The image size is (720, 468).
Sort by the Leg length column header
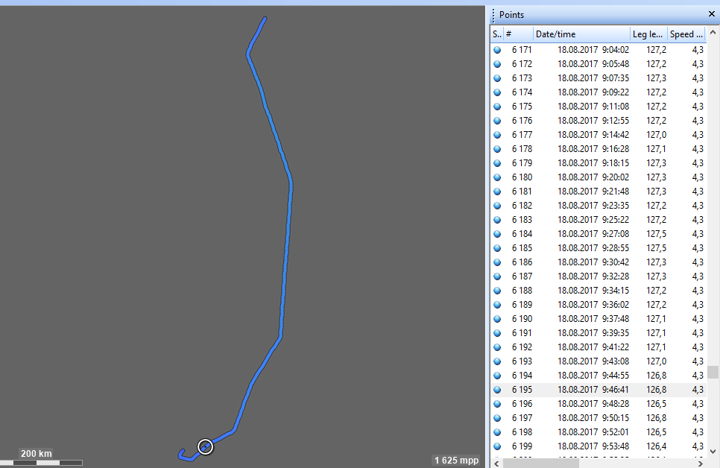(647, 34)
